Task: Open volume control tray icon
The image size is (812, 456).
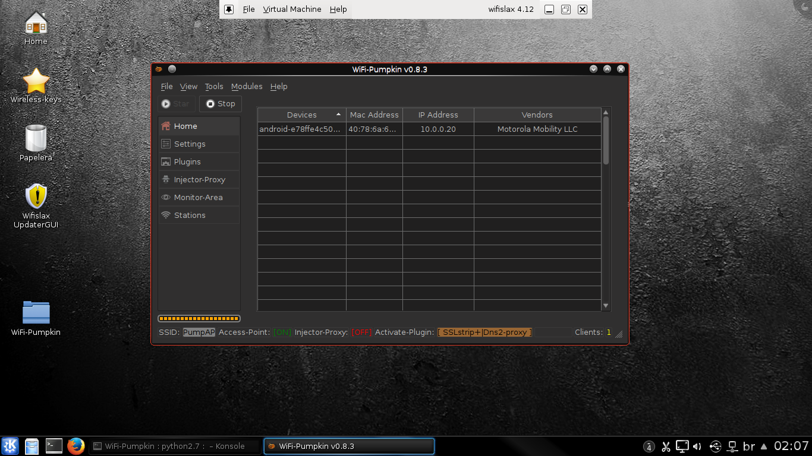Action: point(697,446)
